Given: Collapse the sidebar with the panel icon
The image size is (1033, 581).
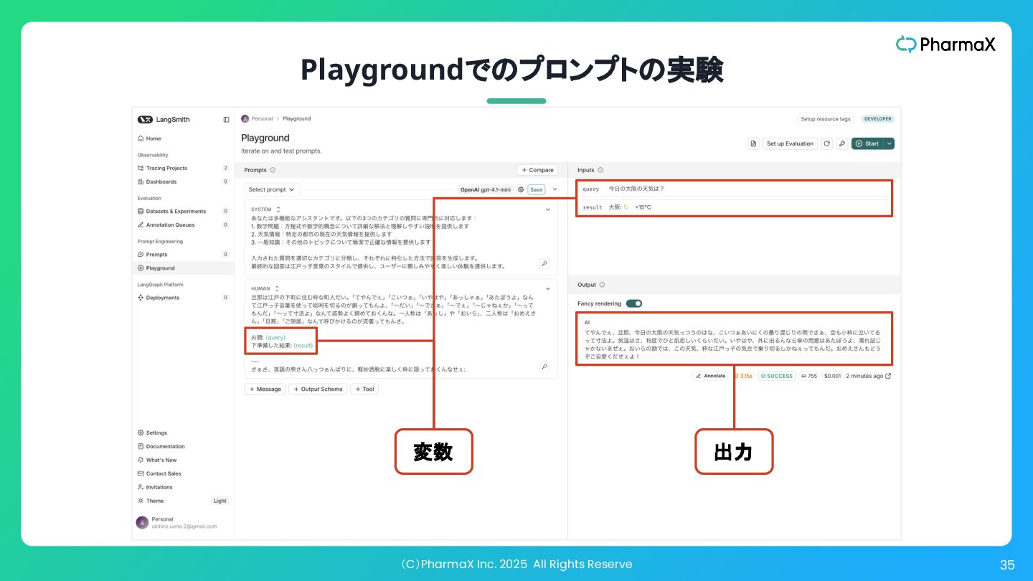Looking at the screenshot, I should click(x=226, y=120).
